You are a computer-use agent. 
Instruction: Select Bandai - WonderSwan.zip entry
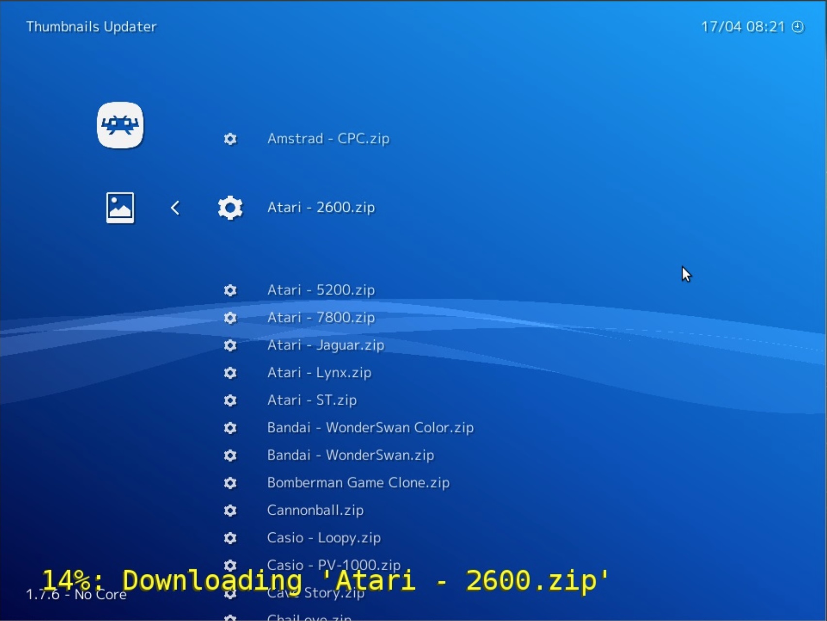[x=350, y=455]
